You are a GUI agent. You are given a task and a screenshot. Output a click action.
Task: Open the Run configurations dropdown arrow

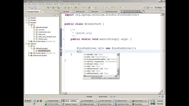point(56,8)
